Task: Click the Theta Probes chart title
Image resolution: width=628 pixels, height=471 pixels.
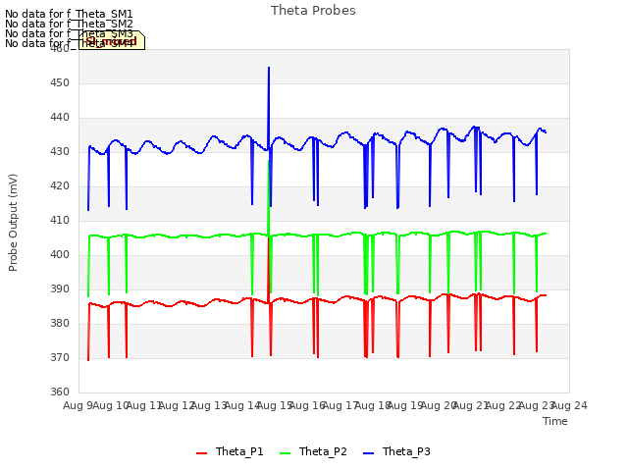Action: tap(313, 11)
